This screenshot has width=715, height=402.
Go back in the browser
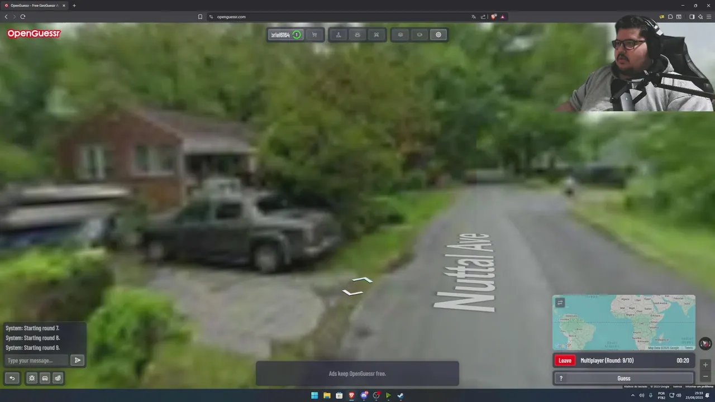[x=6, y=17]
